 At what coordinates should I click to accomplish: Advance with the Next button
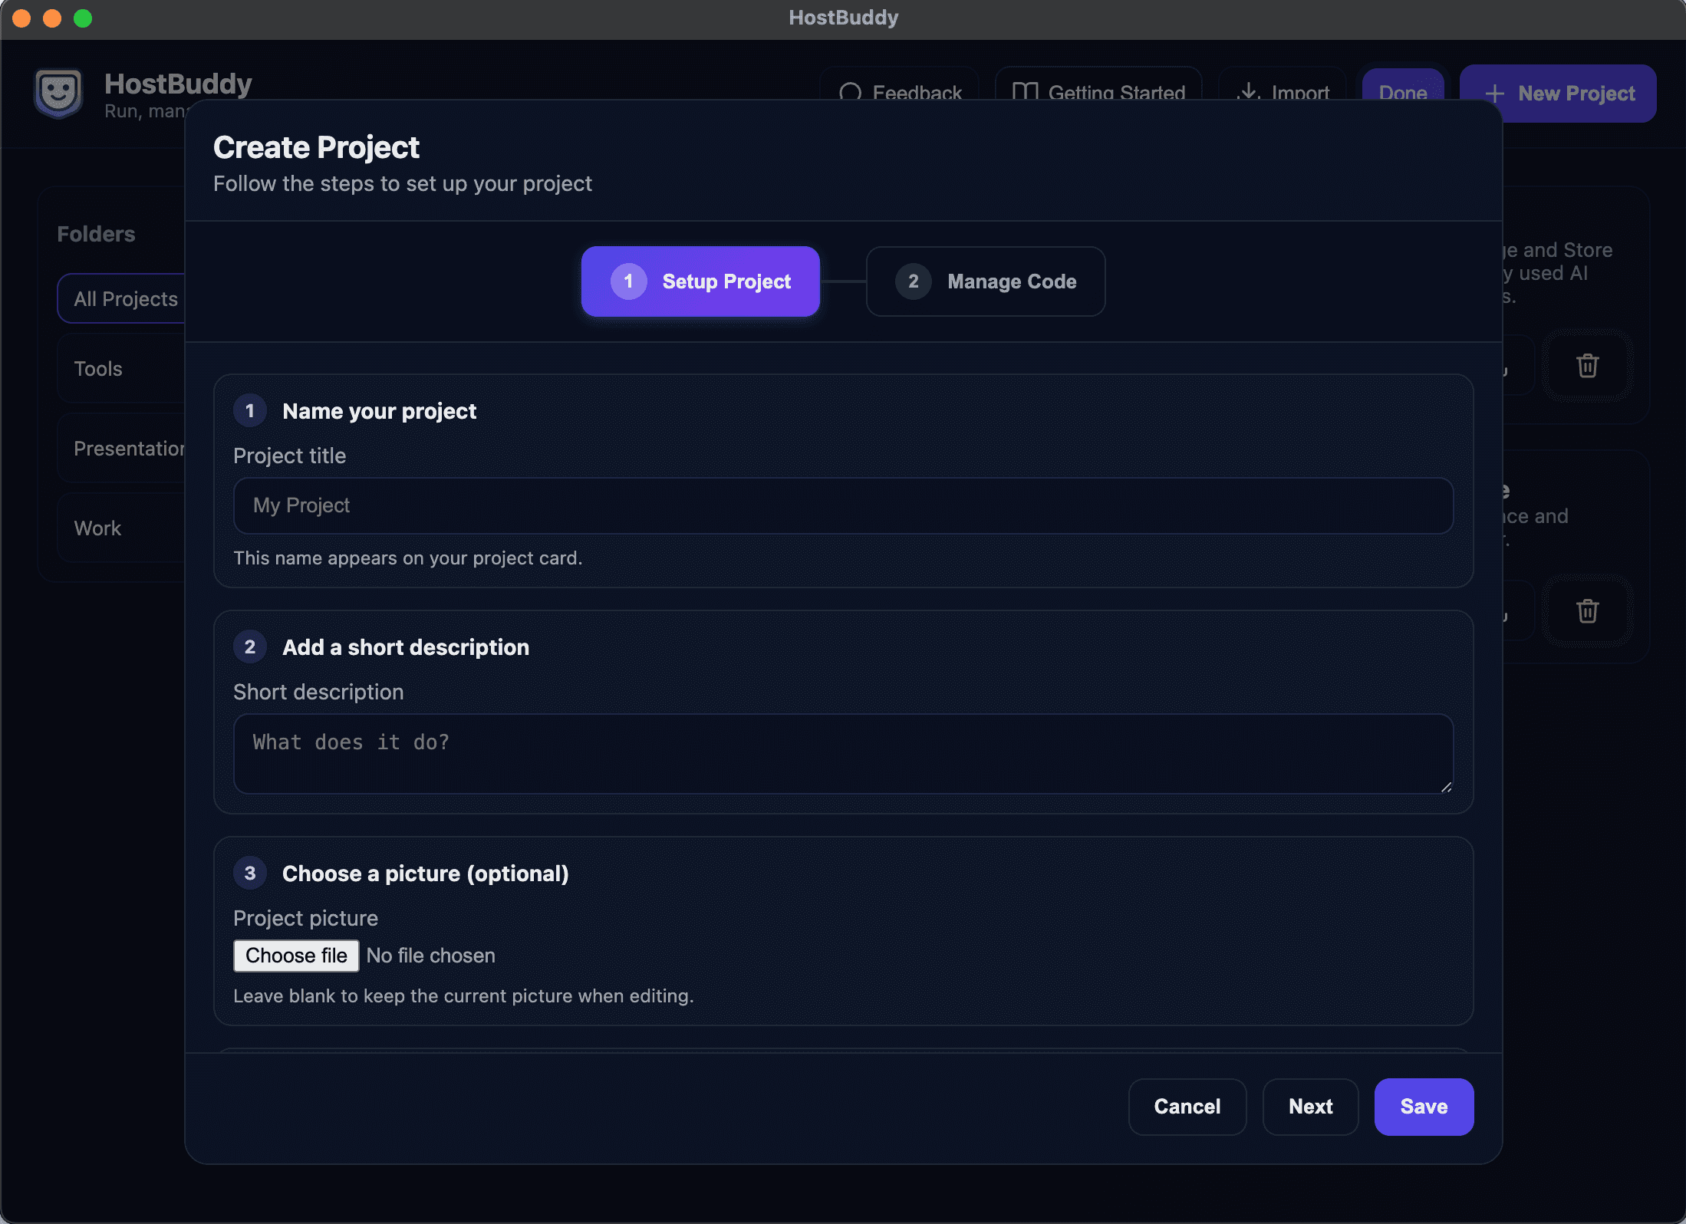click(x=1310, y=1107)
